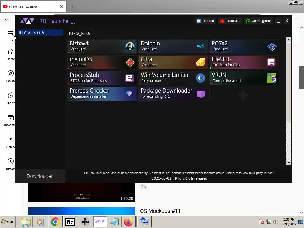
Task: Click the Prereqs Checker gem icon
Action: coord(129,94)
